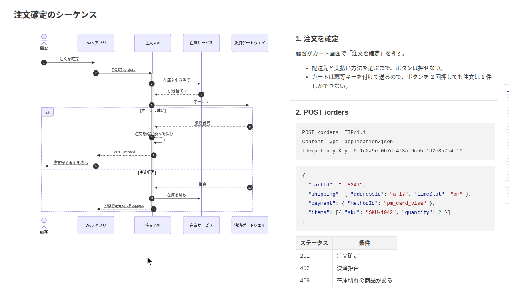Screen dimensions: 512x288
Task: Click the [オーソリ成功] condition label
Action: click(153, 111)
